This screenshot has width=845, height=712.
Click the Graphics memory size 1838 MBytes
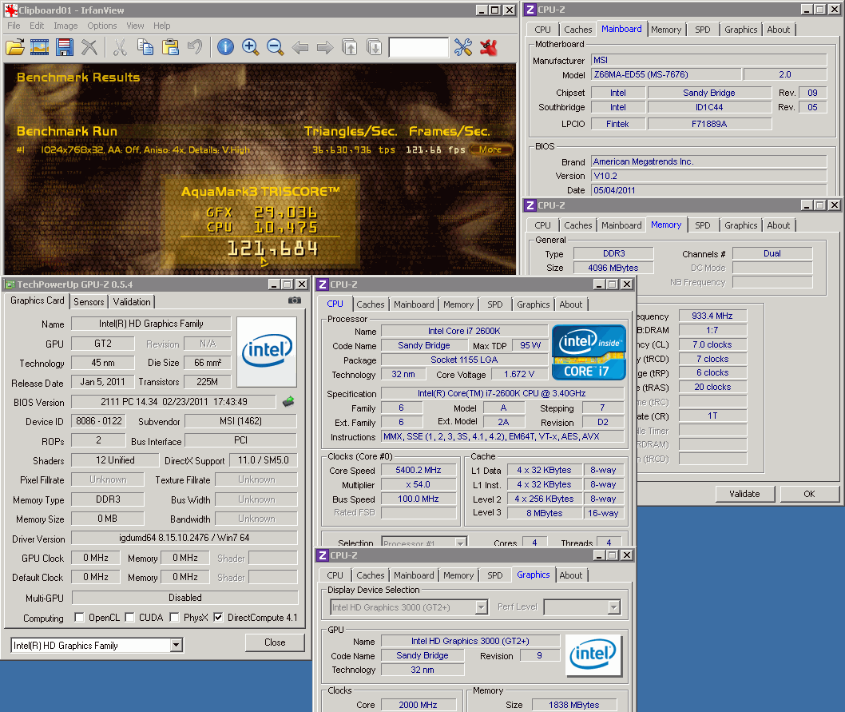click(x=573, y=705)
